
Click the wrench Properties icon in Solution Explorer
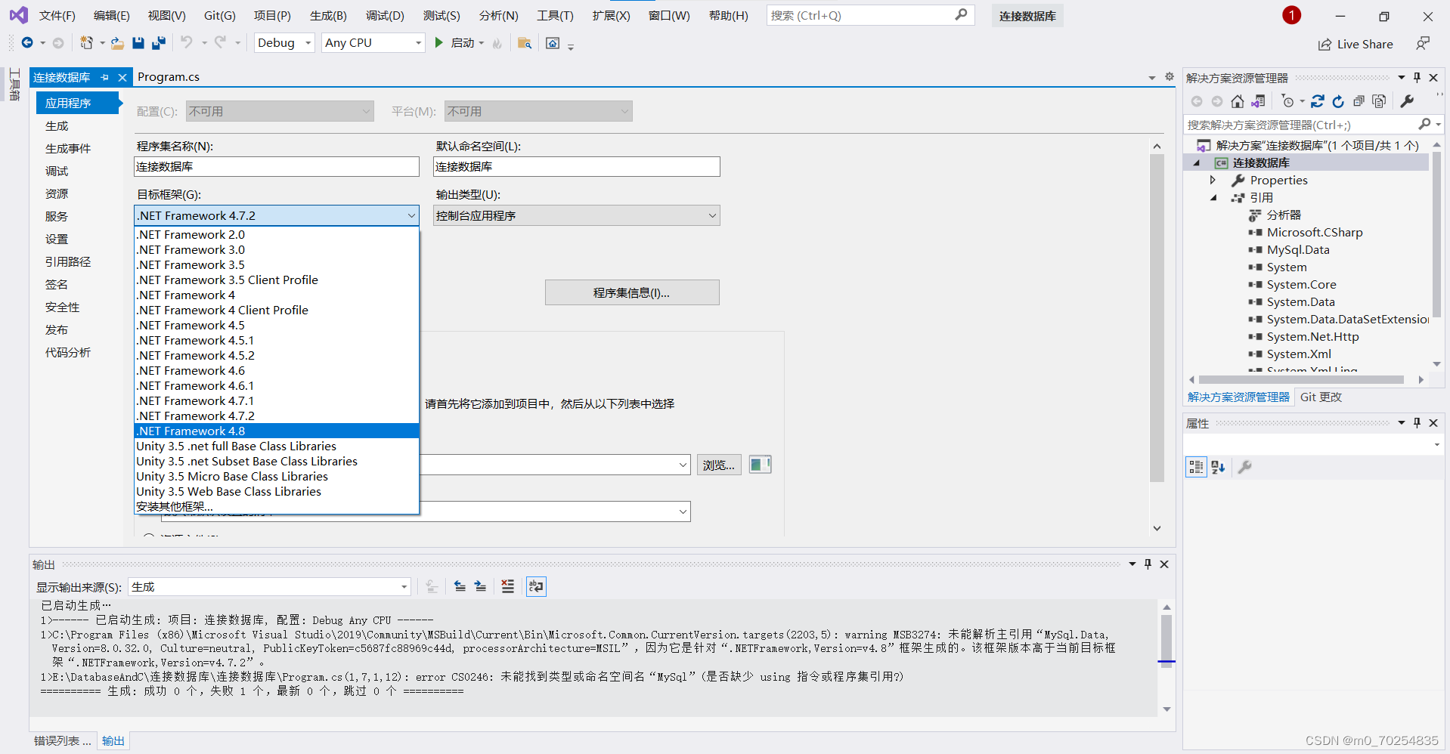(x=1408, y=100)
